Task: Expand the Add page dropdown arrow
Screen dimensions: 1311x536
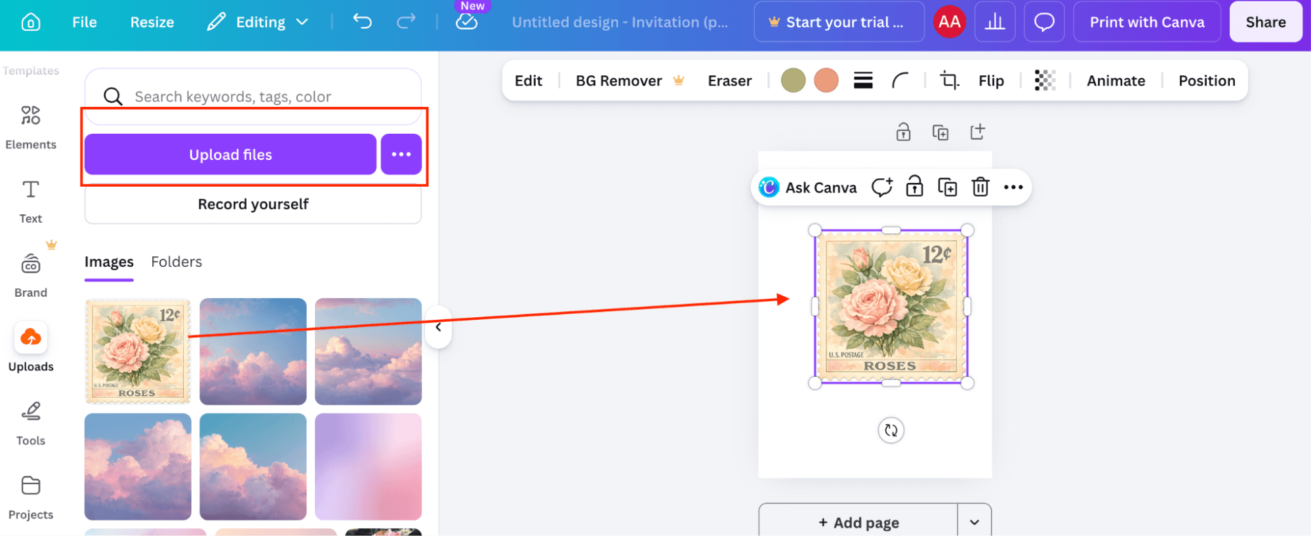Action: tap(975, 522)
